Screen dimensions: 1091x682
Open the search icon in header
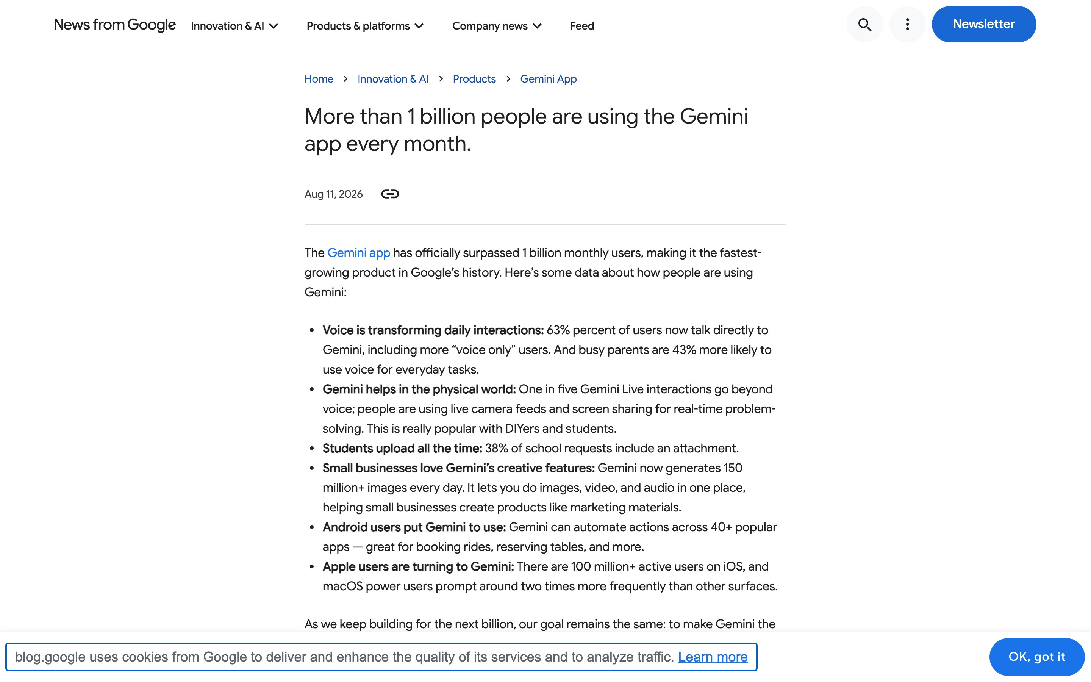pyautogui.click(x=864, y=24)
